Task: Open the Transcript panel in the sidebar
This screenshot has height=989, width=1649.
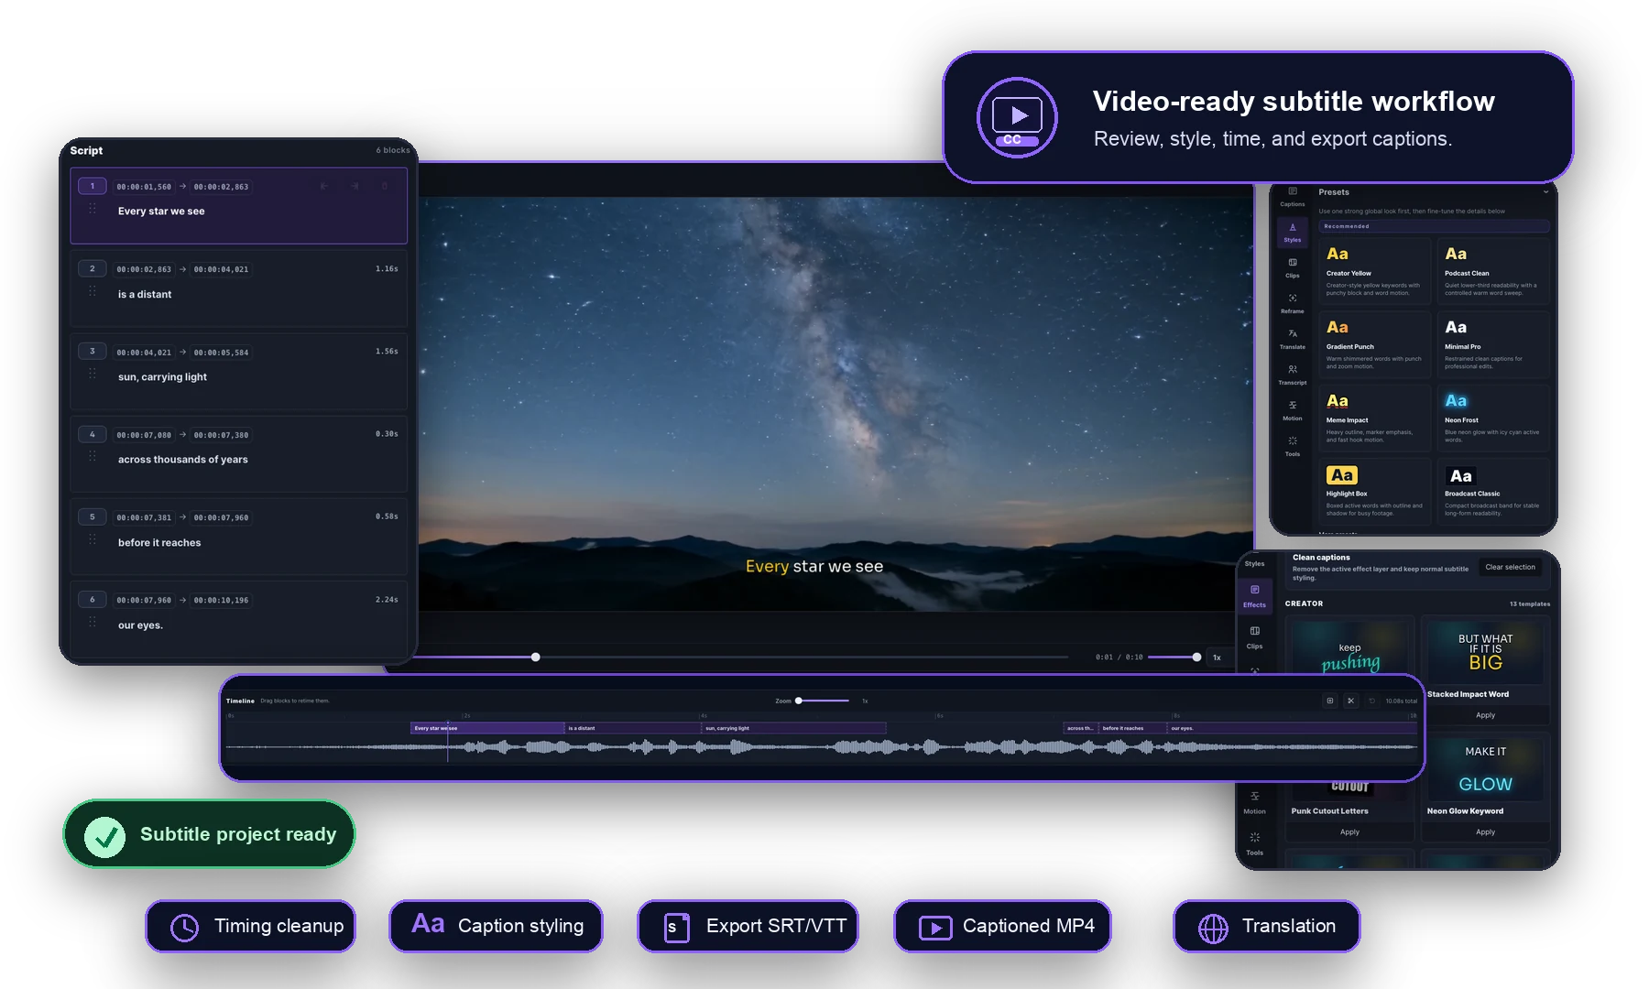Action: coord(1292,375)
